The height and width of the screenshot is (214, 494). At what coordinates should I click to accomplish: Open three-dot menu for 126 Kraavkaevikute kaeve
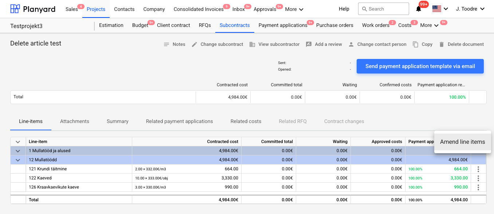point(478,187)
